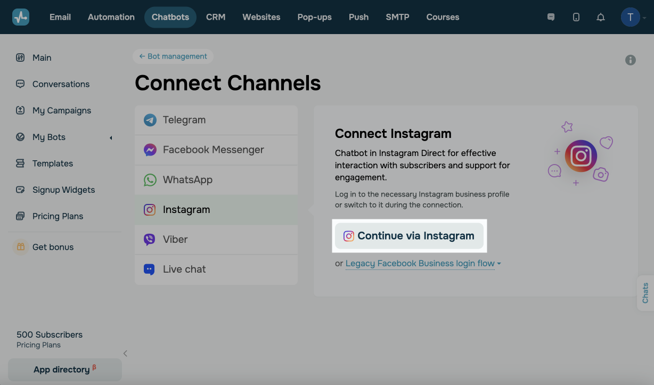This screenshot has width=654, height=385.
Task: Open Templates in sidebar
Action: (53, 163)
